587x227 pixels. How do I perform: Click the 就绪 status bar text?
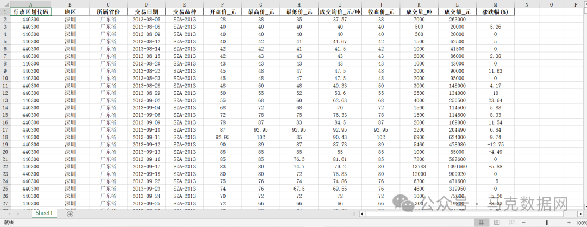pos(9,223)
